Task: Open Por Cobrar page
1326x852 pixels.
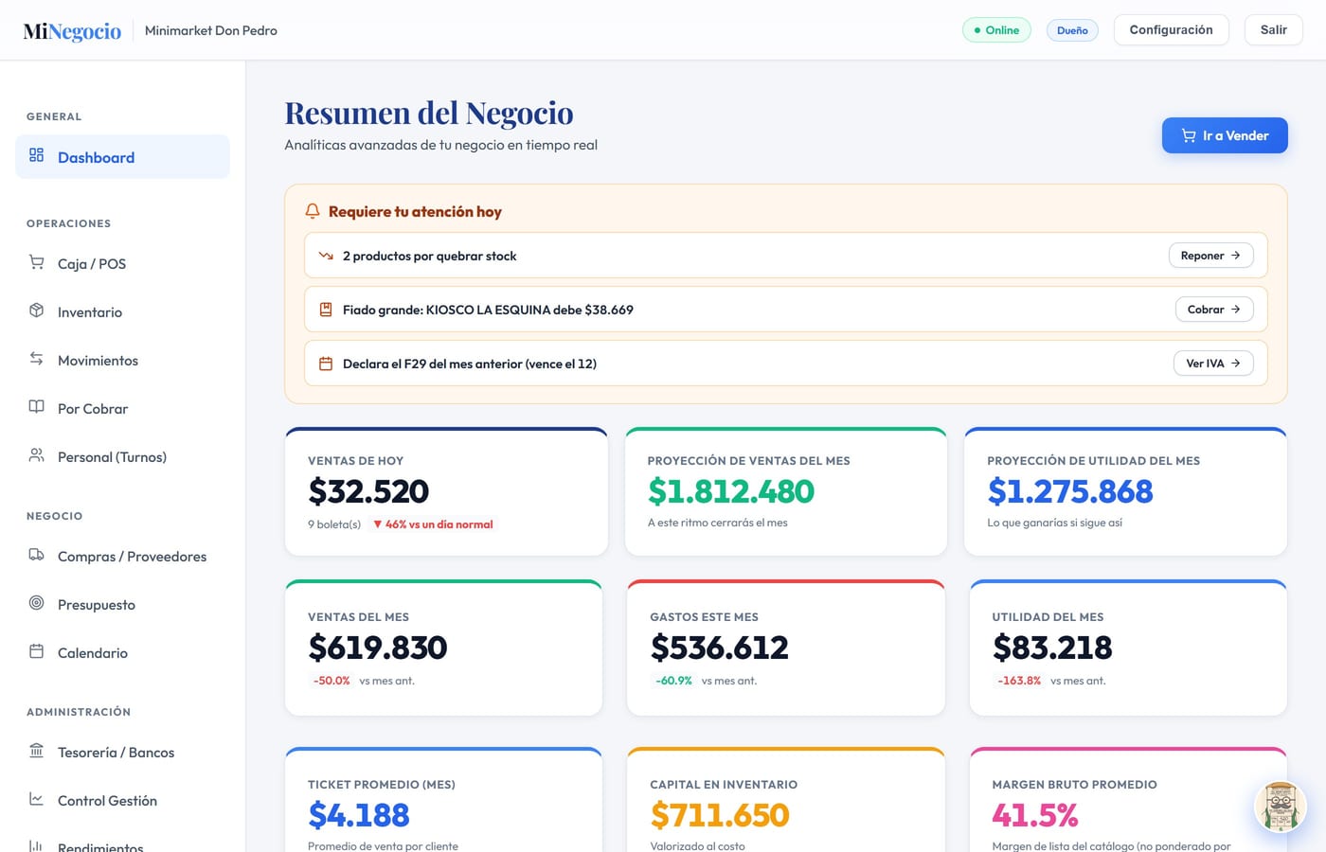Action: click(x=122, y=408)
